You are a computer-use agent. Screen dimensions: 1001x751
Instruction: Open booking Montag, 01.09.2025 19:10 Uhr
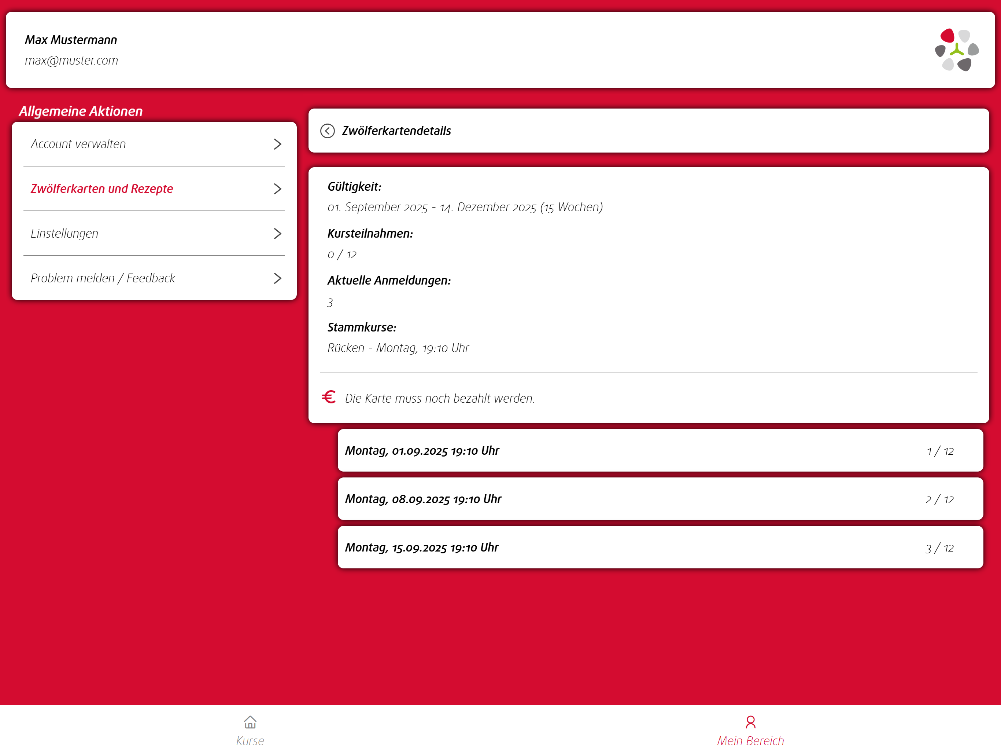click(660, 451)
